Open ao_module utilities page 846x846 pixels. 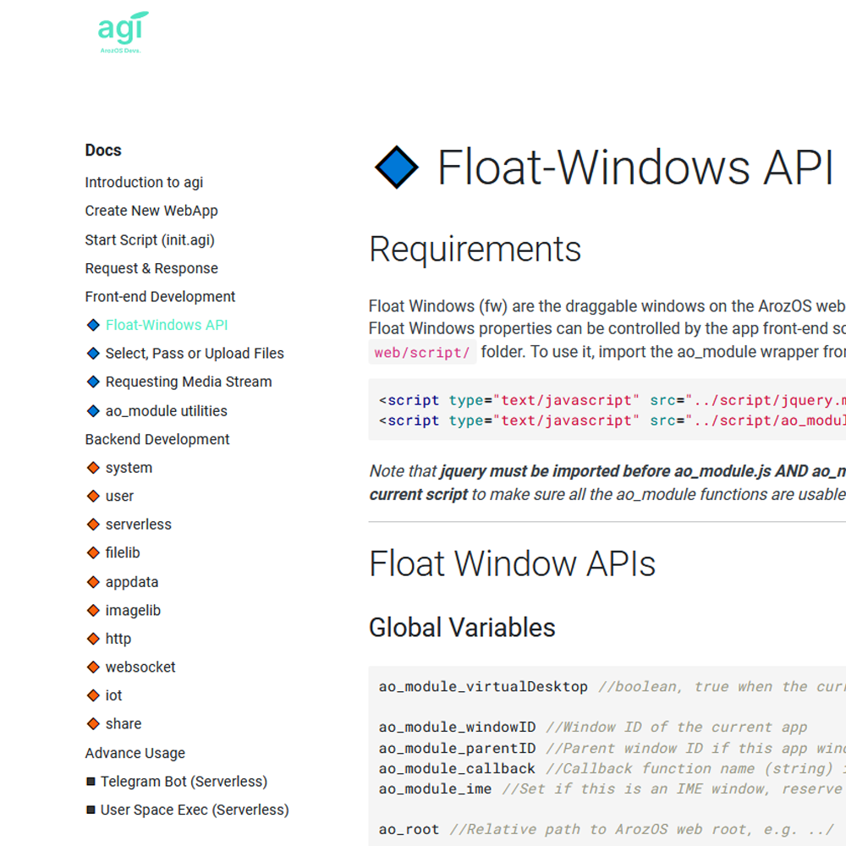point(166,411)
